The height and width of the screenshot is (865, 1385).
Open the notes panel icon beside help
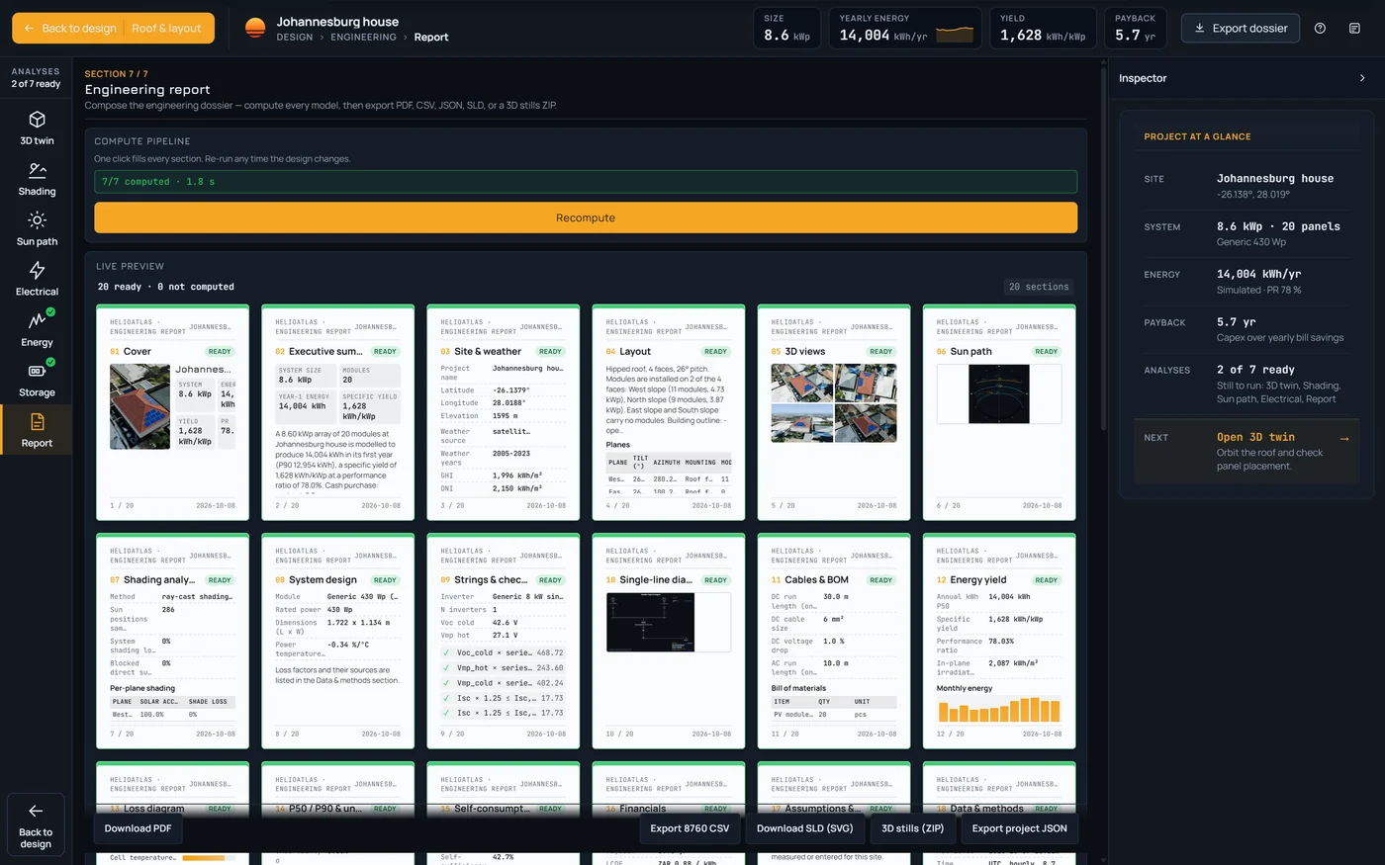tap(1354, 28)
